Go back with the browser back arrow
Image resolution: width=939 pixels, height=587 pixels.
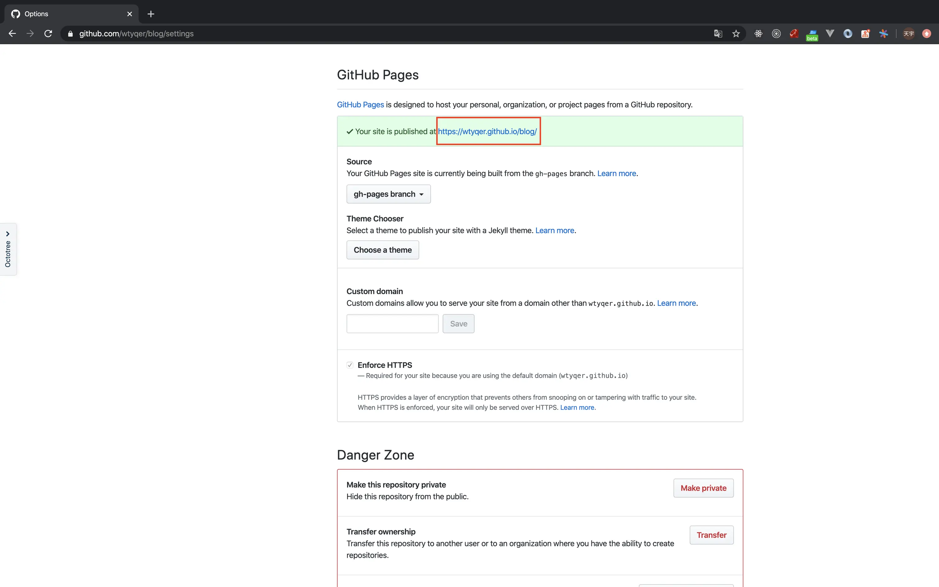[x=12, y=34]
